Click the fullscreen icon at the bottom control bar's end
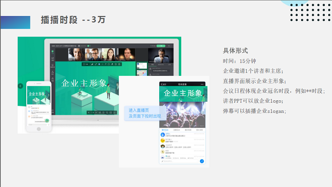This screenshot has width=332, height=187. coord(114,112)
